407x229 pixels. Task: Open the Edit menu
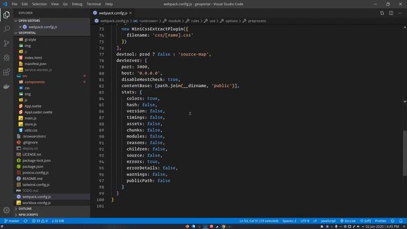click(x=25, y=4)
